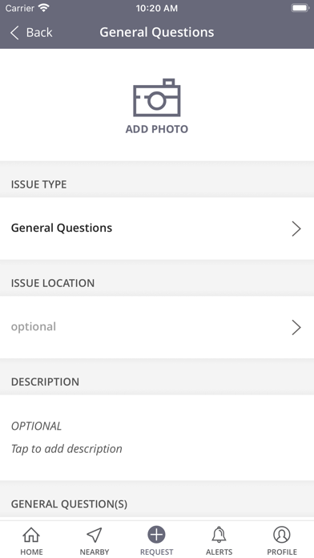Image resolution: width=314 pixels, height=558 pixels.
Task: Tap the back chevron arrow icon
Action: pos(14,32)
